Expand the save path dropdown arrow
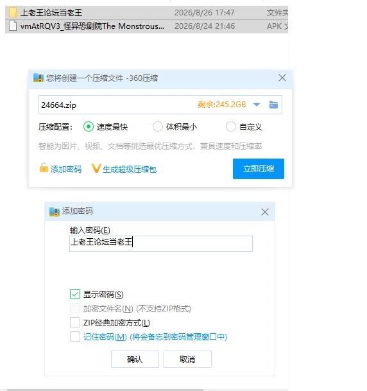This screenshot has width=367, height=391. click(257, 105)
